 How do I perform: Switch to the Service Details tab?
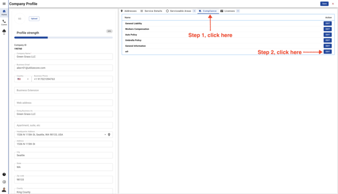[x=152, y=11]
